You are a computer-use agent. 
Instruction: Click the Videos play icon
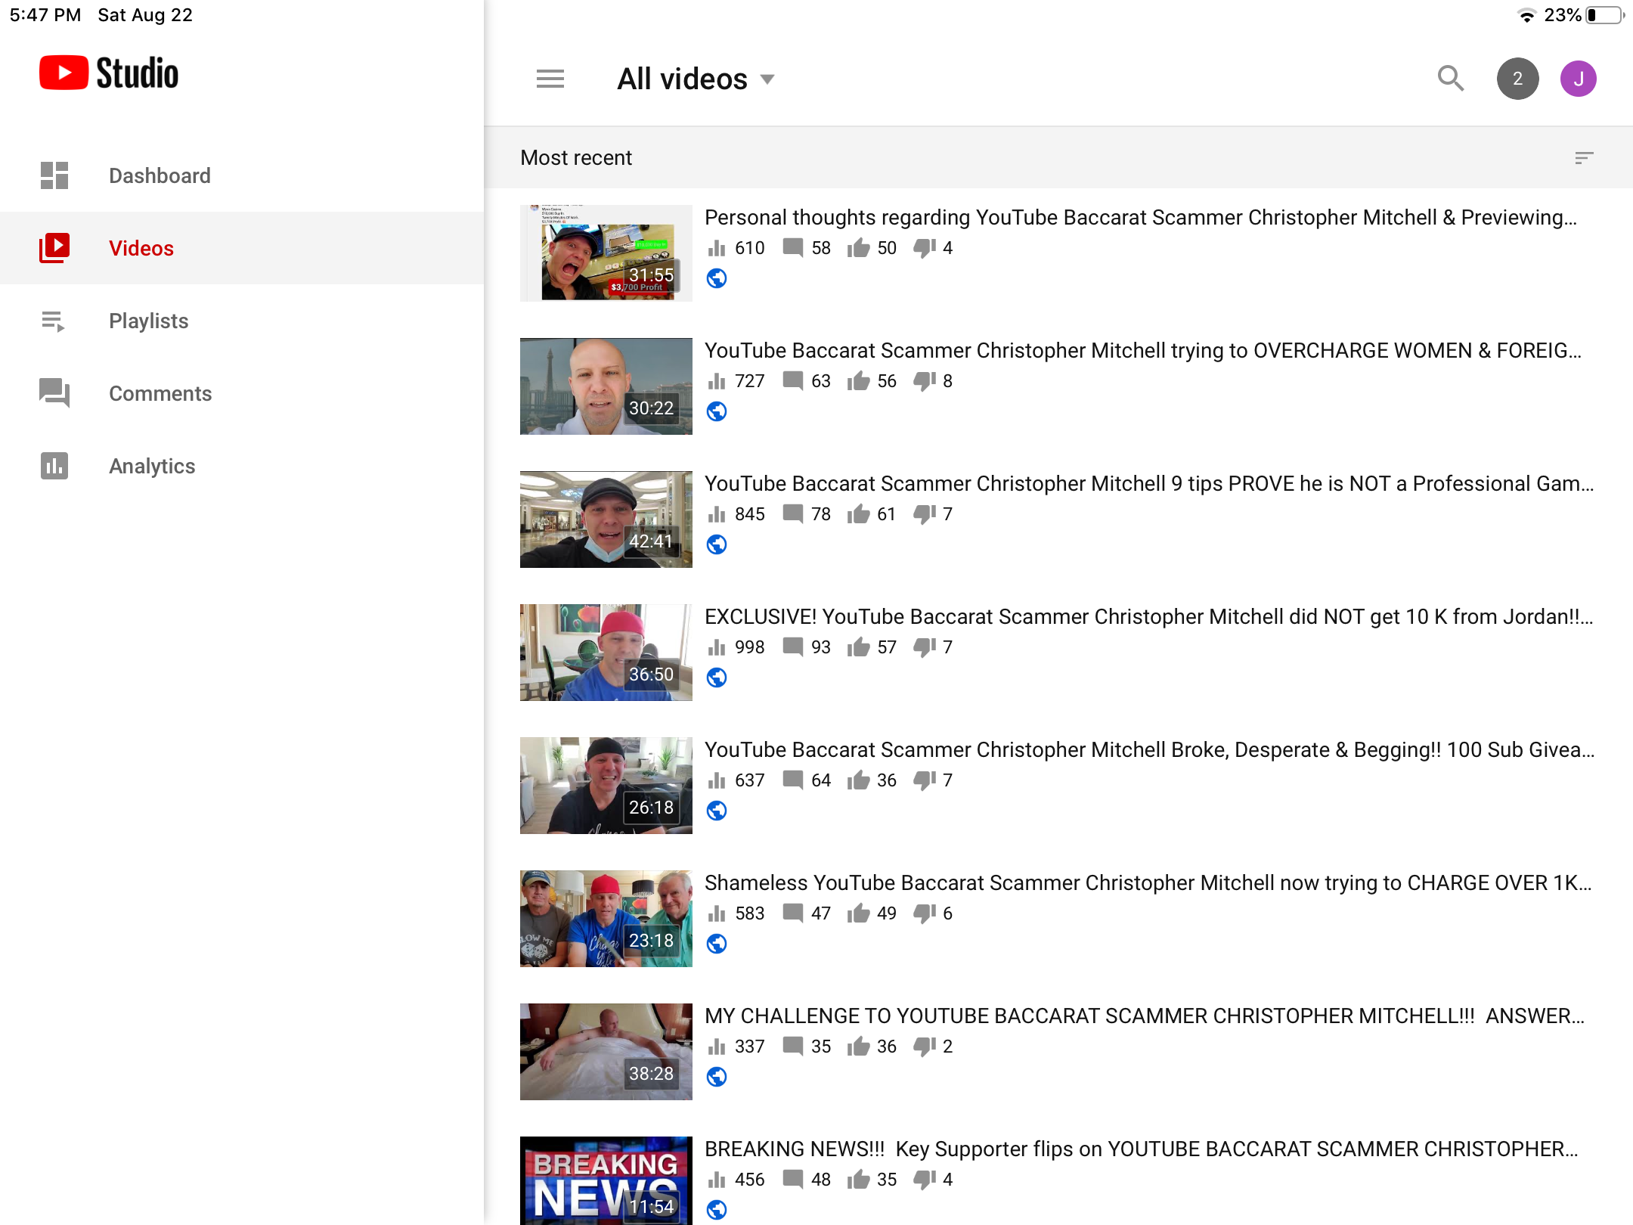point(54,248)
